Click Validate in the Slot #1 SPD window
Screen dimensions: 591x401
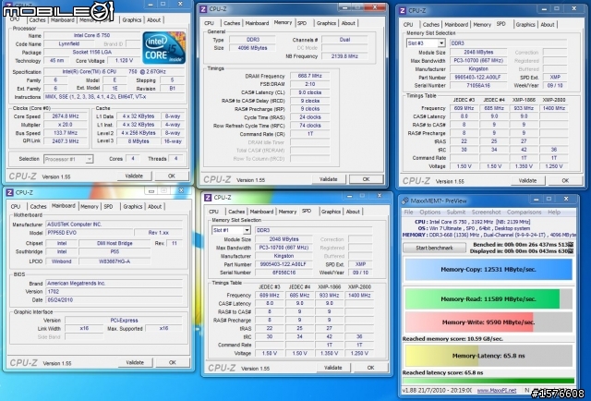pyautogui.click(x=332, y=368)
